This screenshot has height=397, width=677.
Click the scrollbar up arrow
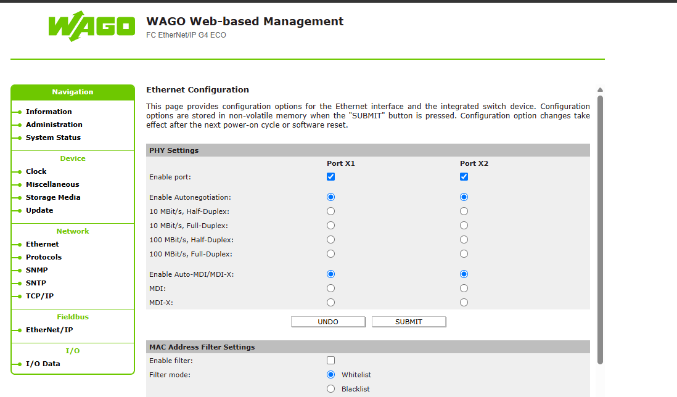point(600,90)
